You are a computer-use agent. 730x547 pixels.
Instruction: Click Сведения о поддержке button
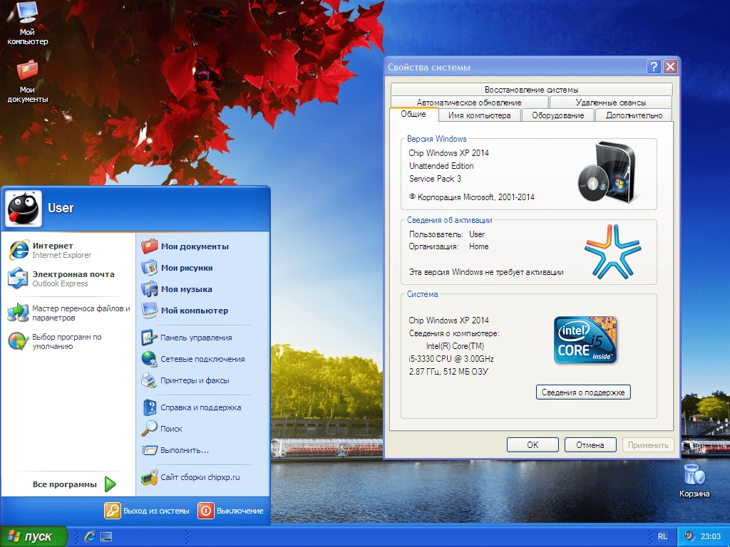click(x=583, y=392)
